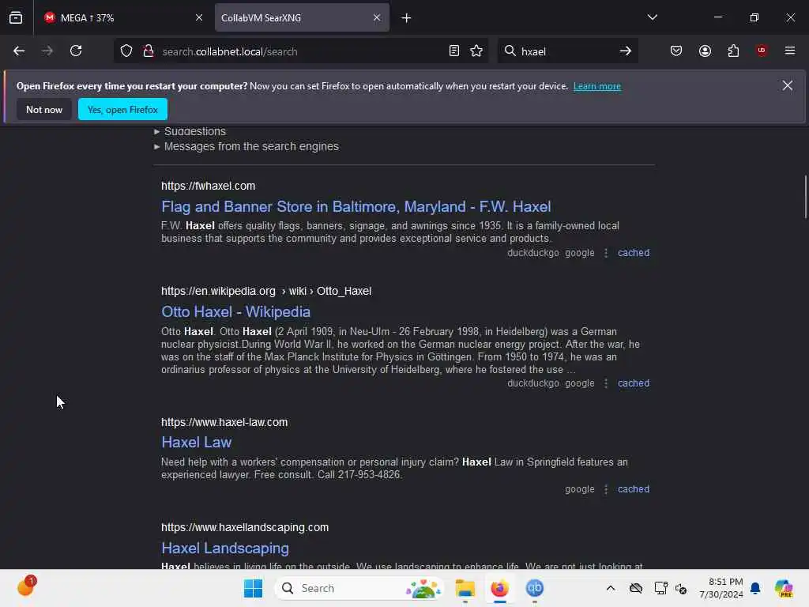Open Save to Pocket icon
The image size is (809, 607).
[x=676, y=51]
